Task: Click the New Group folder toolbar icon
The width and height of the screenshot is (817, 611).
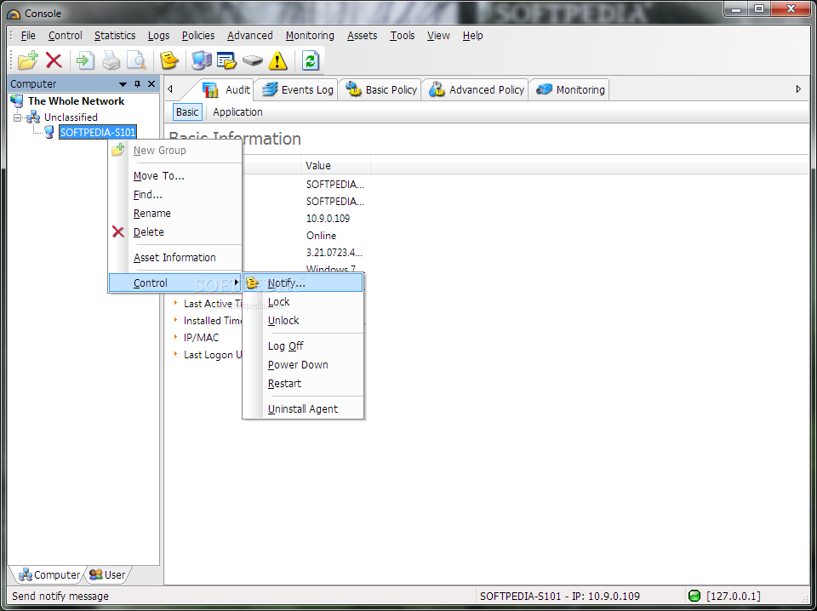Action: pyautogui.click(x=27, y=60)
